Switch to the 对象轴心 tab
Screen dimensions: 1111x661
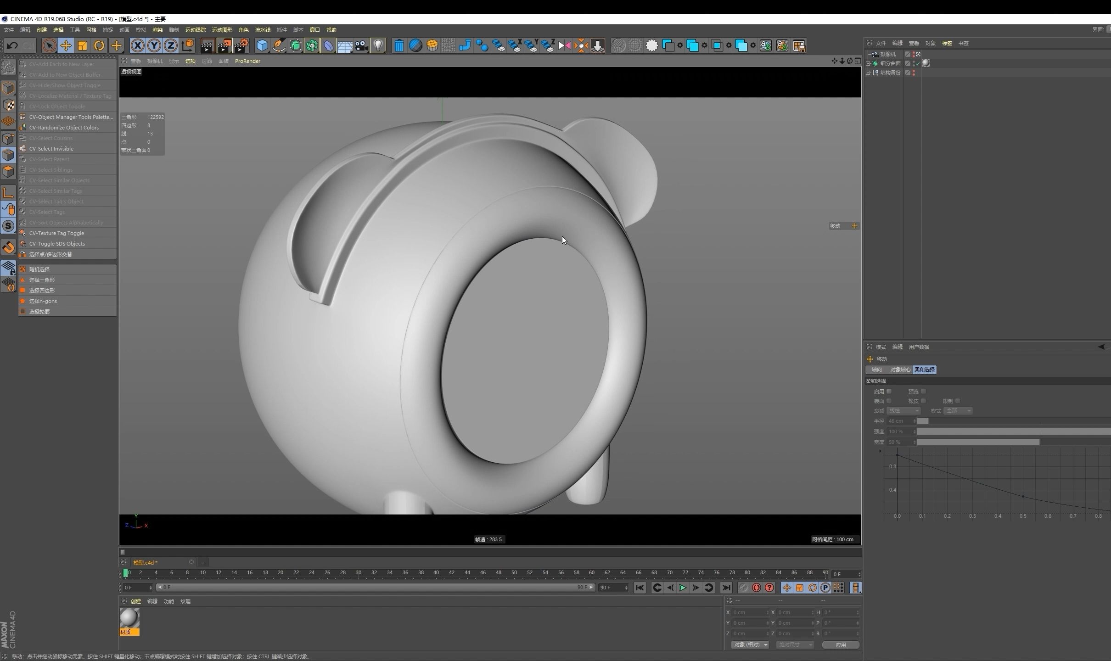click(900, 370)
